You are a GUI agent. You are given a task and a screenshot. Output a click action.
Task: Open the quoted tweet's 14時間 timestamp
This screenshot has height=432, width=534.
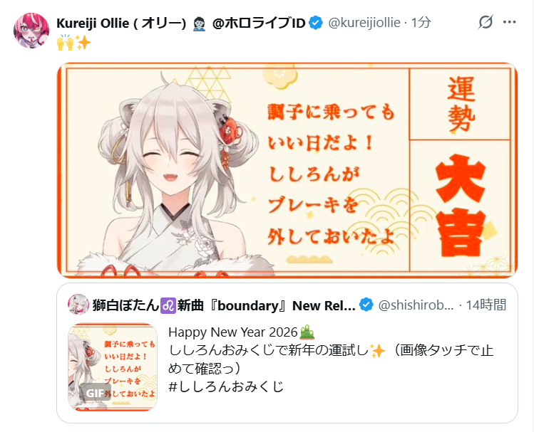pos(486,305)
